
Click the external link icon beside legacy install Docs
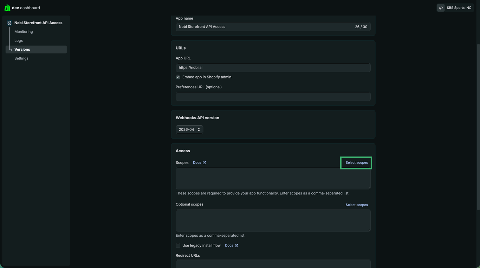click(236, 245)
